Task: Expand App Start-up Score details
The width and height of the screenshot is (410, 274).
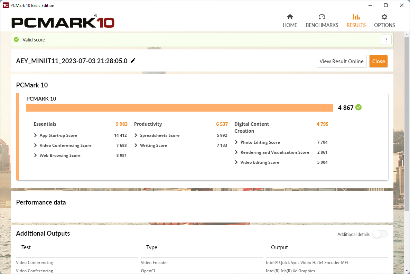Action: (35, 135)
